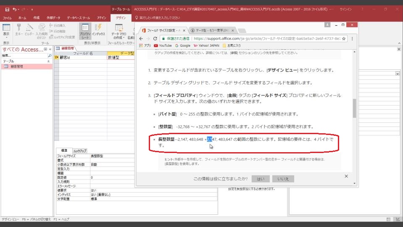Select 顧客管理 table in navigation pane
The height and width of the screenshot is (227, 403).
point(17,66)
